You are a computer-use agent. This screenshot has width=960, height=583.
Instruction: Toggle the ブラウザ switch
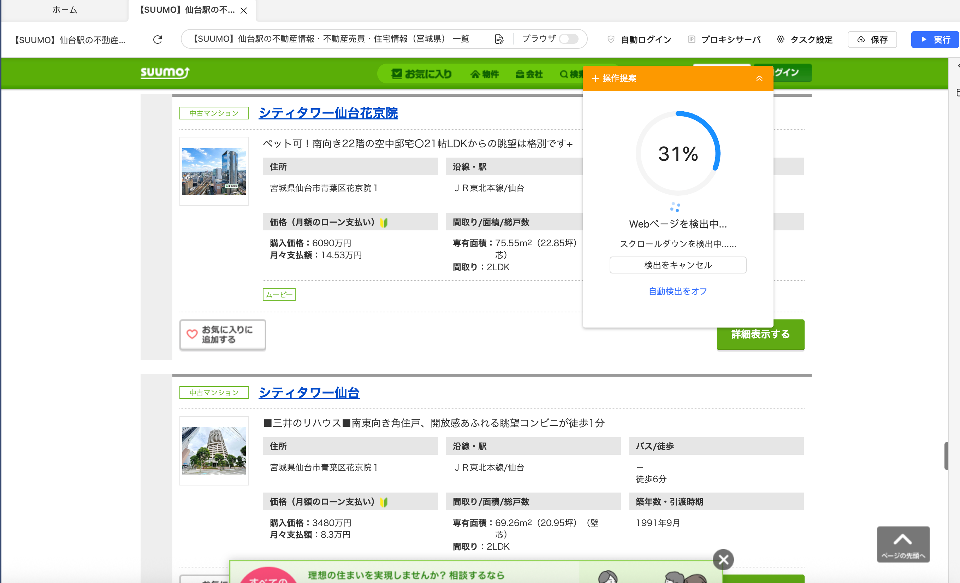point(568,39)
